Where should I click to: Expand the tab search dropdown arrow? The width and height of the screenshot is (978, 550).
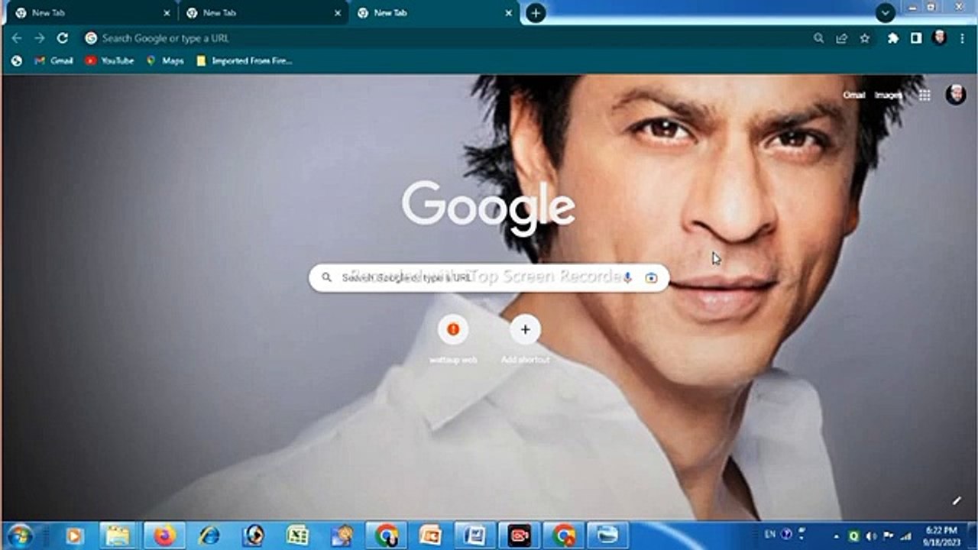click(x=885, y=13)
